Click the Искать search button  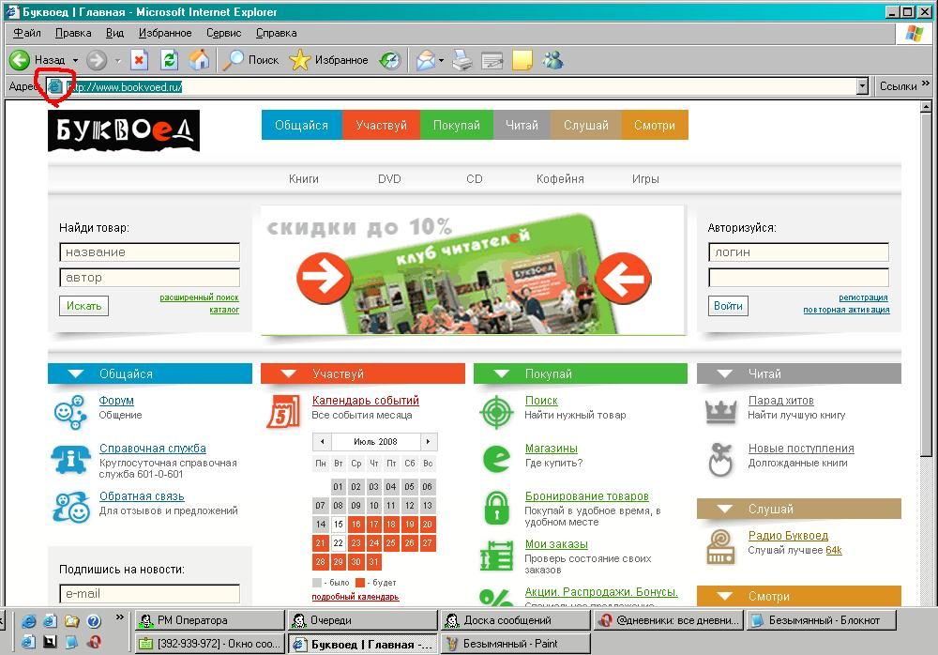pos(83,306)
